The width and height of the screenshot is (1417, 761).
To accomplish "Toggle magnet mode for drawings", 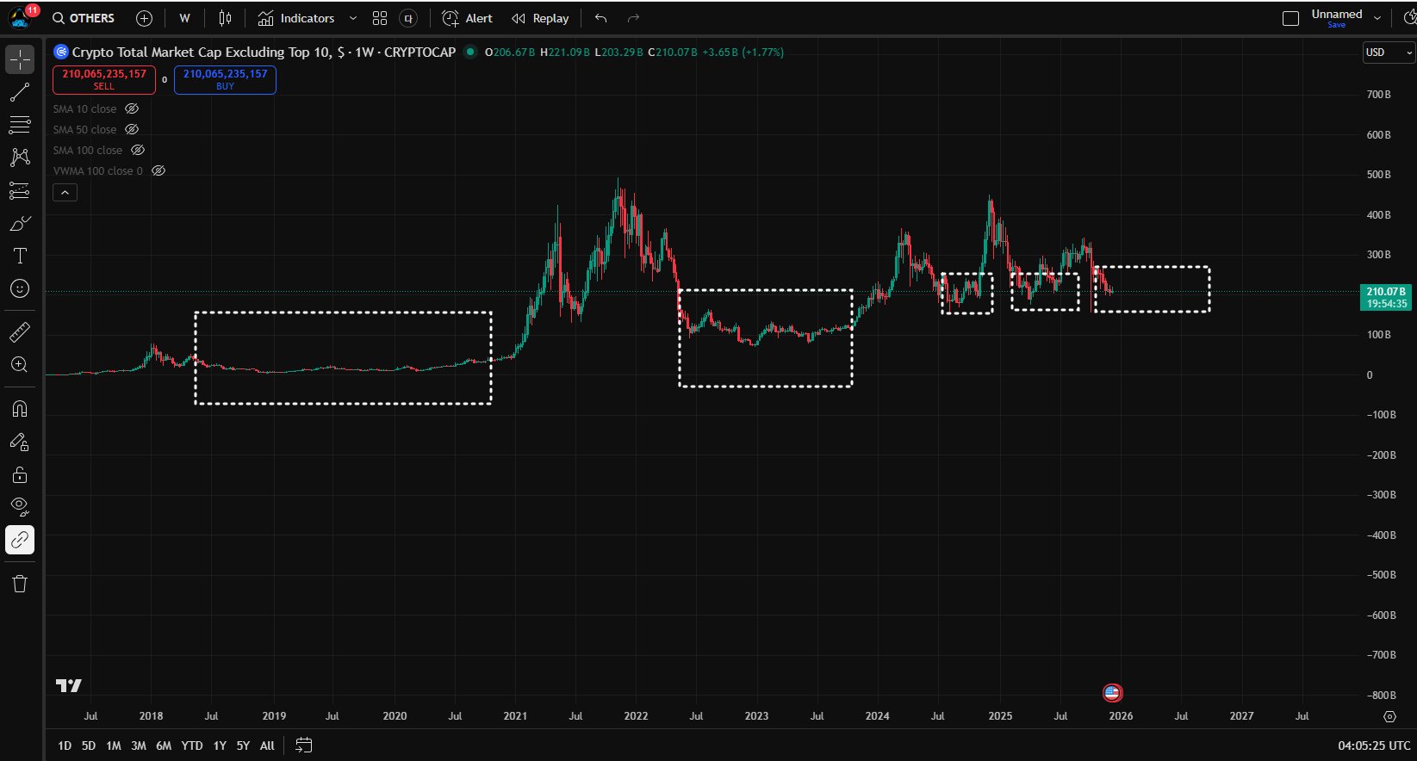I will [x=20, y=409].
